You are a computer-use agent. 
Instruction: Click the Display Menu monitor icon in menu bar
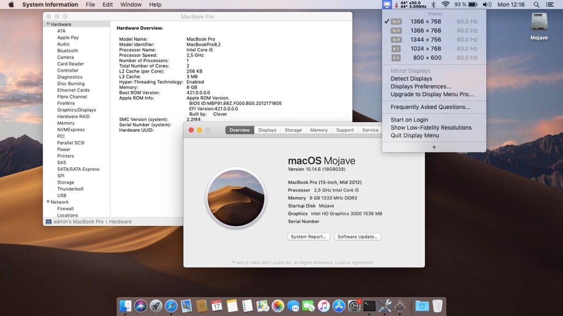[x=387, y=4]
